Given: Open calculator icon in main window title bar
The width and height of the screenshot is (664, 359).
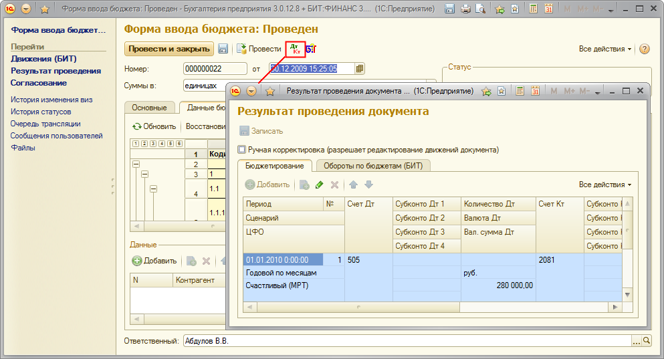Looking at the screenshot, I should point(534,9).
